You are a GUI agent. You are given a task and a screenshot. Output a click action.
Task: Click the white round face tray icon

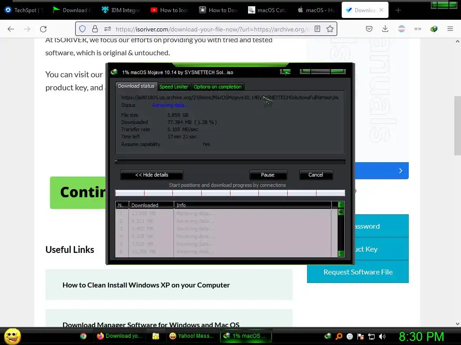[349, 336]
